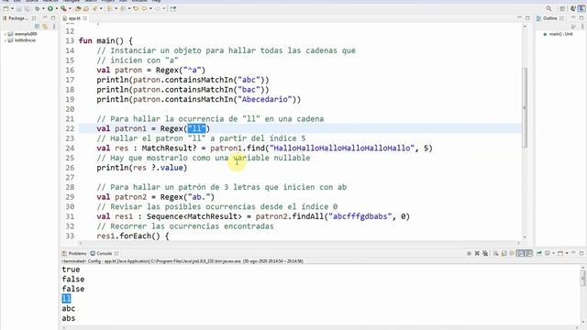Viewport: 587px width, 330px height.
Task: Click fun main() on line 13
Action: point(105,40)
